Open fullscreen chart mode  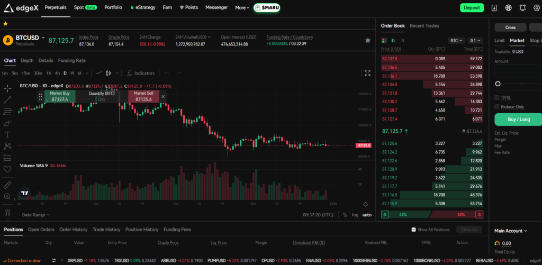(x=367, y=73)
